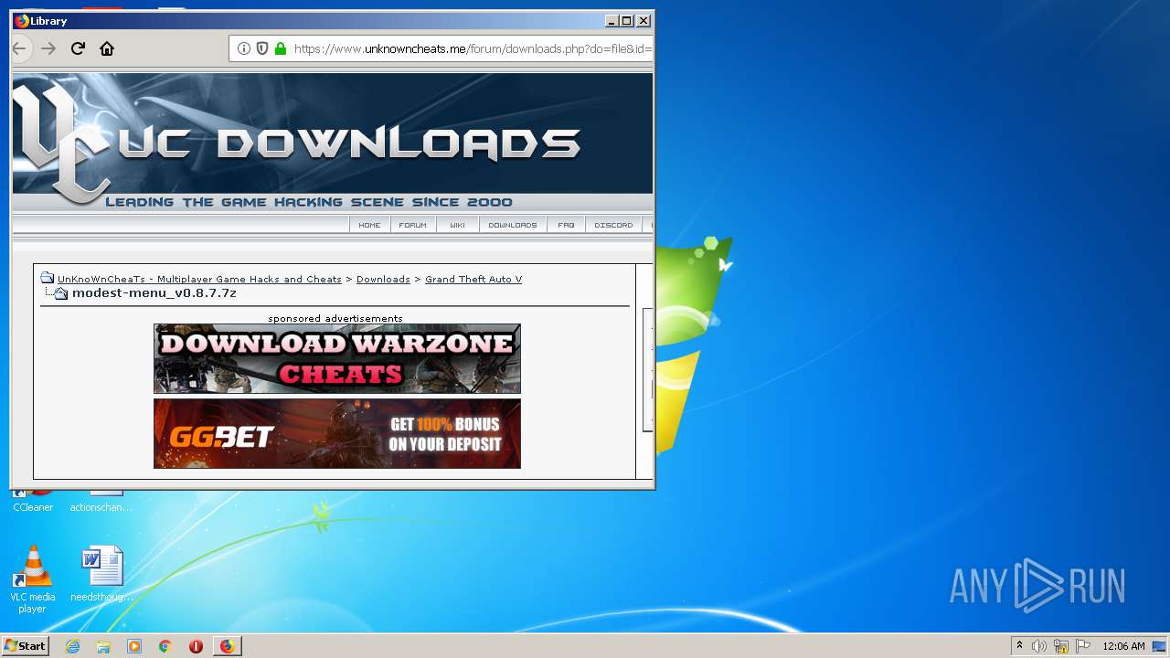Follow the Downloads breadcrumb link
Image resolution: width=1170 pixels, height=658 pixels.
click(x=383, y=279)
